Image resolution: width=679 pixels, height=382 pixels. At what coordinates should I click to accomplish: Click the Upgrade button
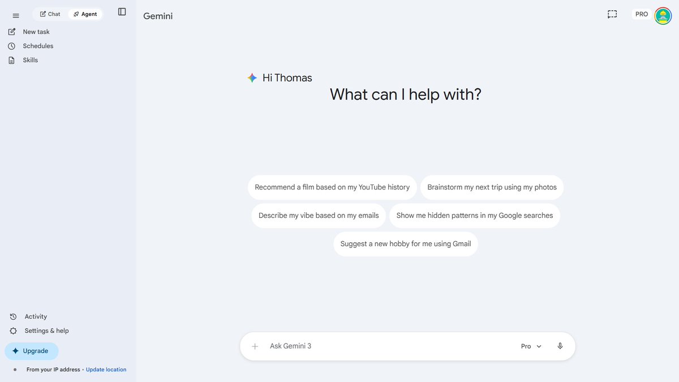point(32,351)
